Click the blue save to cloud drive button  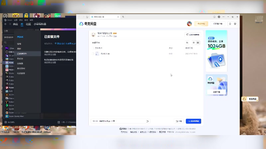194,121
